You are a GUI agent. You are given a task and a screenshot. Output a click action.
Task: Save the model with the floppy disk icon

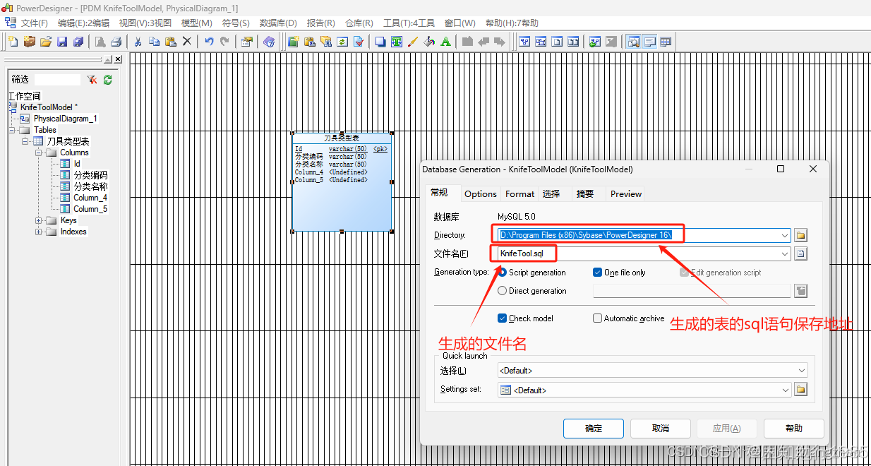point(62,42)
